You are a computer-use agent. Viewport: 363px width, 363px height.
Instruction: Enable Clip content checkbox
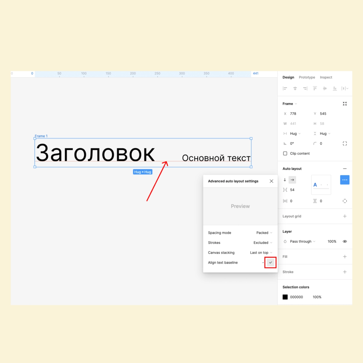tap(285, 154)
